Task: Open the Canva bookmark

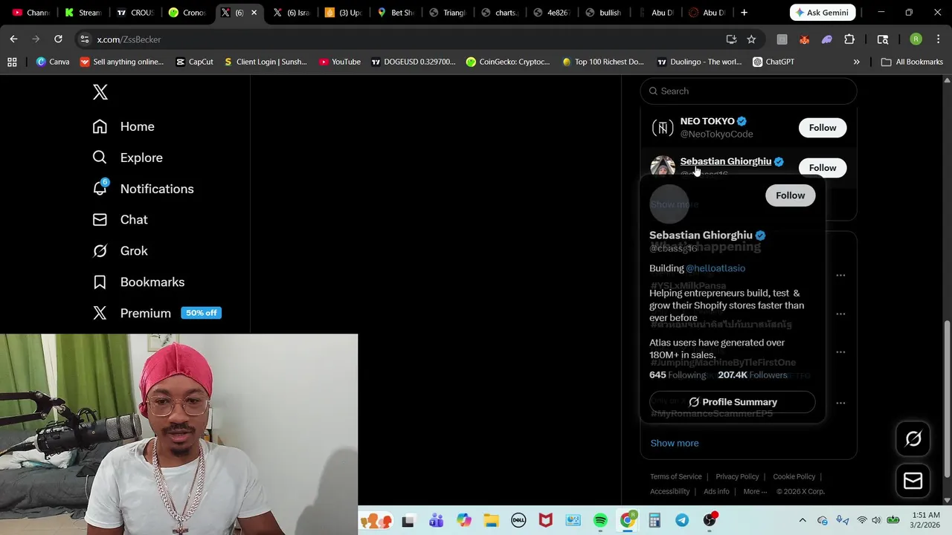Action: coord(53,62)
